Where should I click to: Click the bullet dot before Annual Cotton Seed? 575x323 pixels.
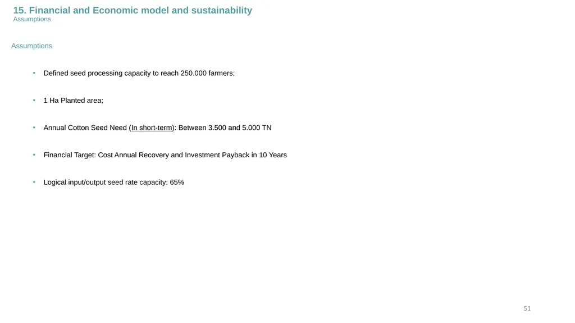coord(34,128)
